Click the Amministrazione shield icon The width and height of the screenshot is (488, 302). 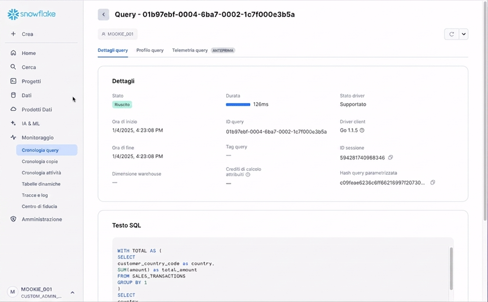click(13, 219)
